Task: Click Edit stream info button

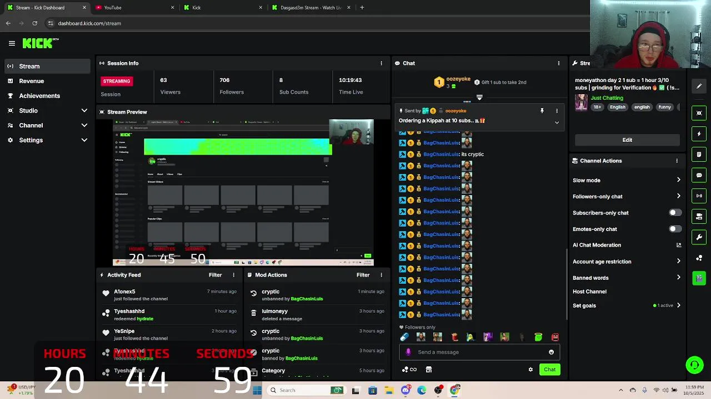Action: 627,140
